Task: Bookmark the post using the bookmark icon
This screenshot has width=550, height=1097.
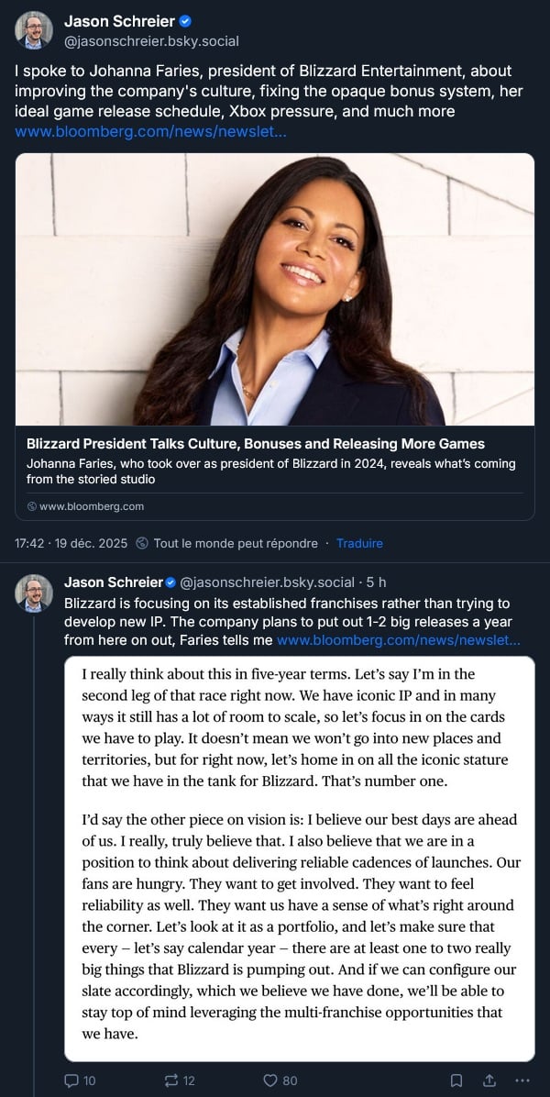Action: [x=456, y=1080]
